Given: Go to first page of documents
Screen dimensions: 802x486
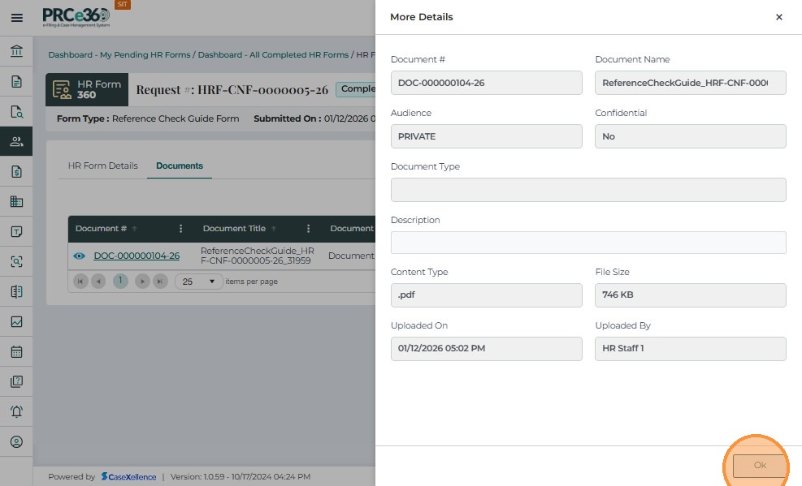Looking at the screenshot, I should pos(80,282).
